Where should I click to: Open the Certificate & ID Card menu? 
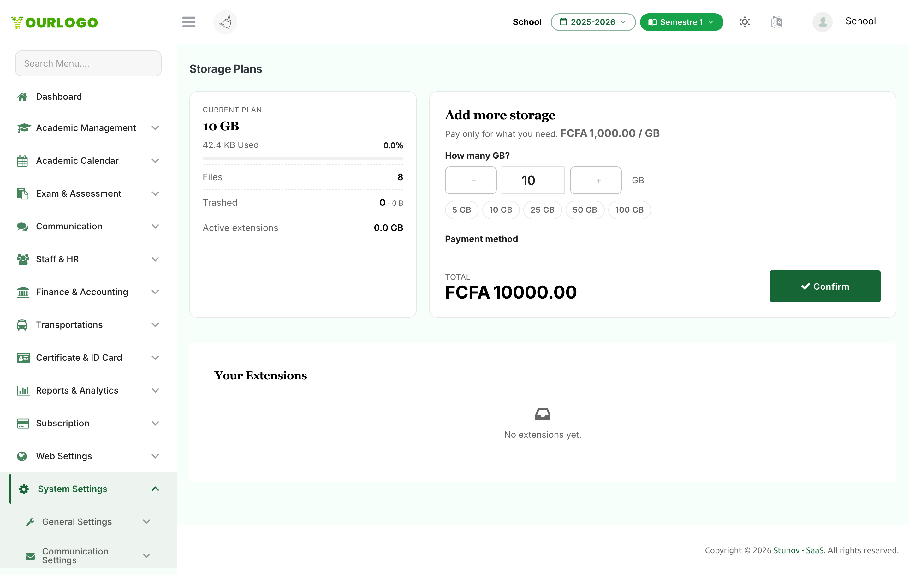[x=88, y=358]
